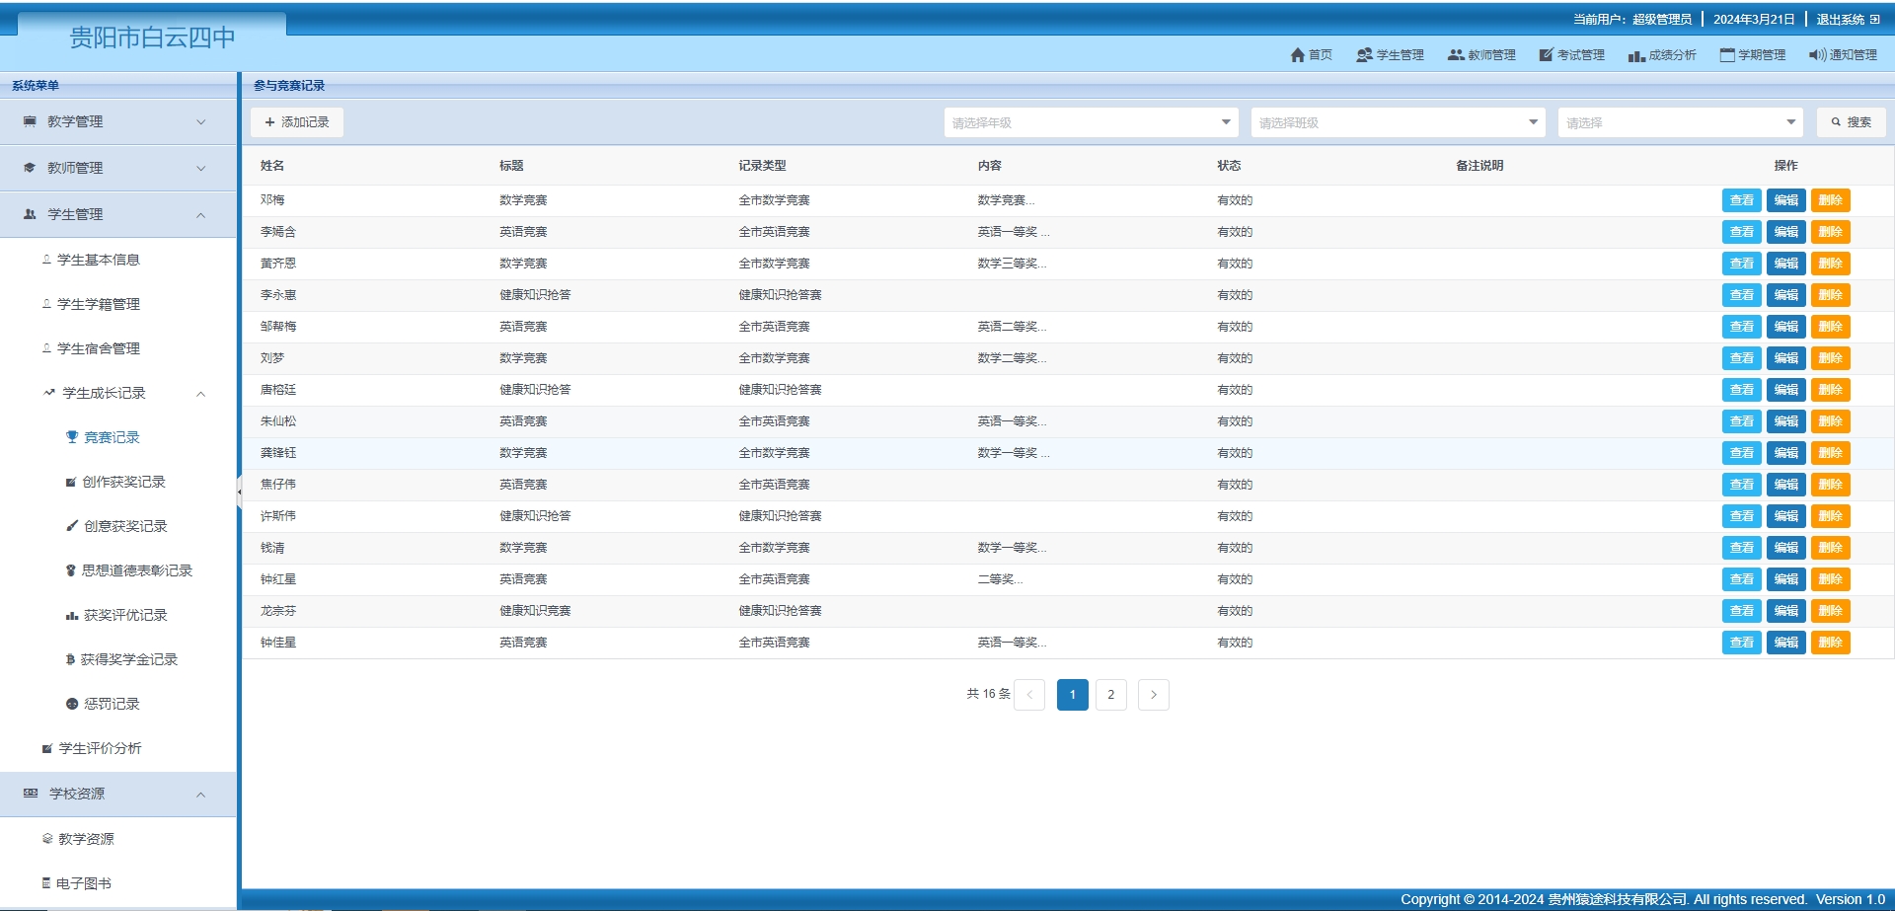Collapse the 学校资源 section chevron
The image size is (1895, 911).
tap(201, 795)
